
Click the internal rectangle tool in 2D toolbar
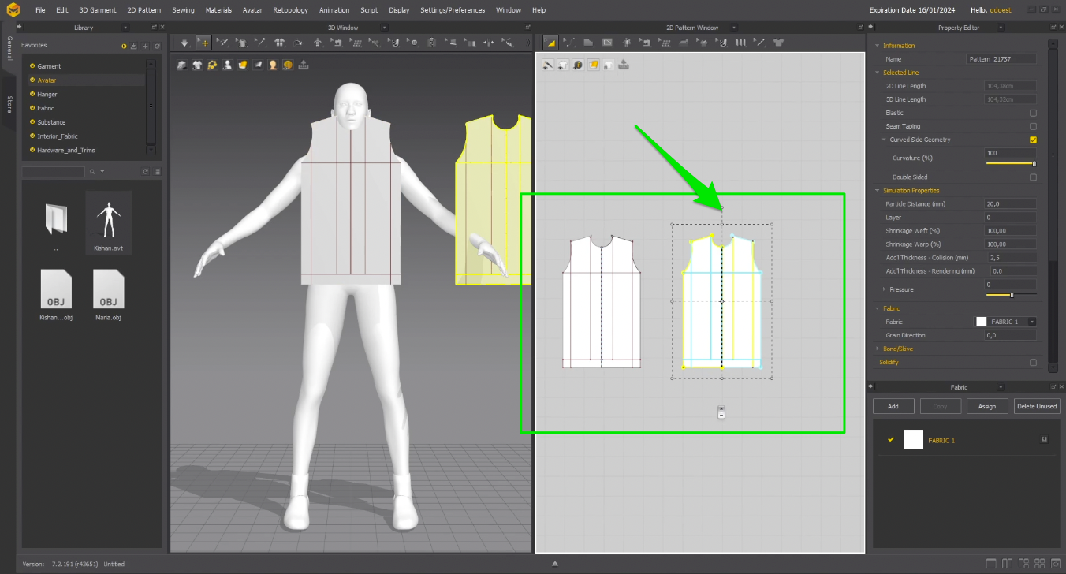(607, 43)
